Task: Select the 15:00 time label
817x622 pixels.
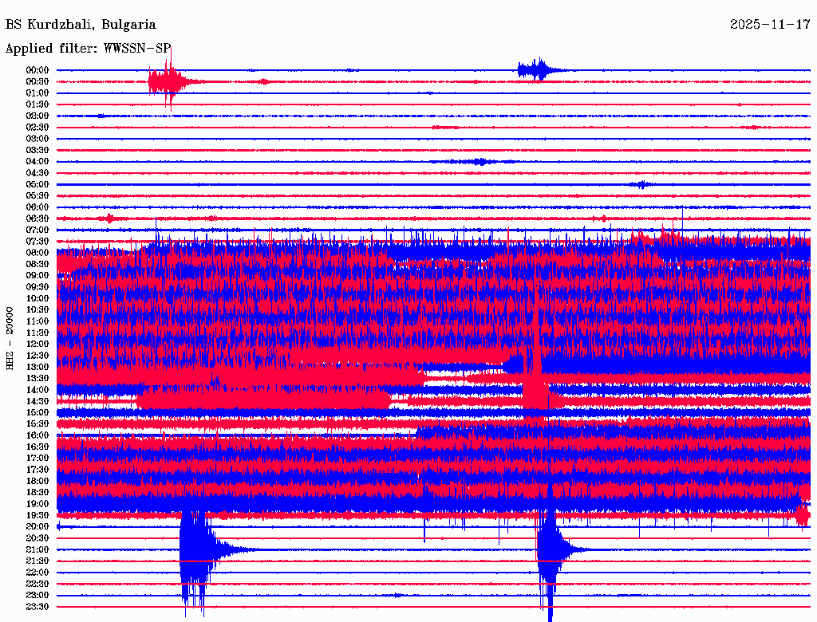Action: [37, 413]
